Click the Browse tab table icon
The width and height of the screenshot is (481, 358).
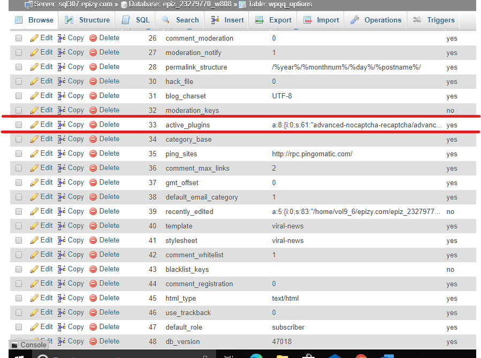click(19, 20)
